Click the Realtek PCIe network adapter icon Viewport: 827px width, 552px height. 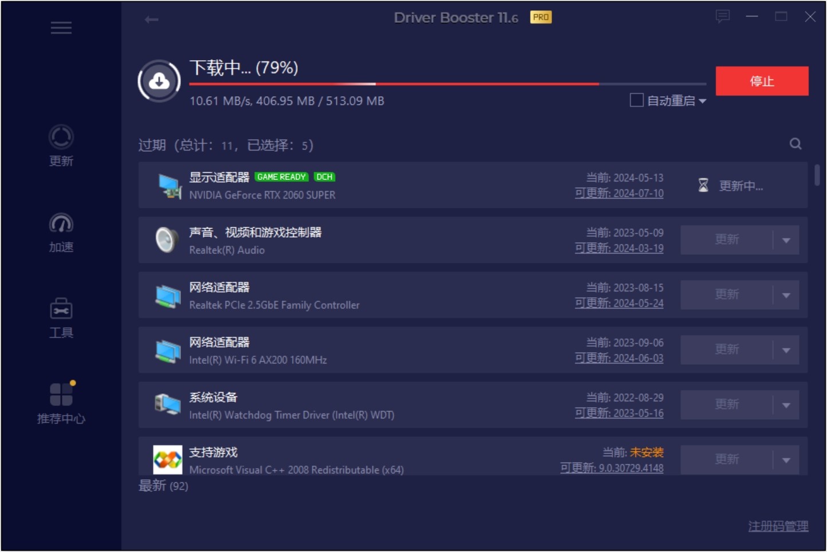tap(168, 295)
